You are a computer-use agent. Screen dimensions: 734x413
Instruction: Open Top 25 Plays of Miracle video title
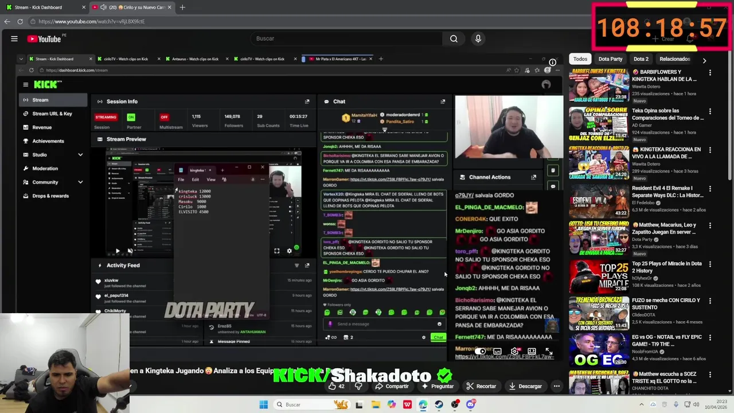click(x=666, y=267)
